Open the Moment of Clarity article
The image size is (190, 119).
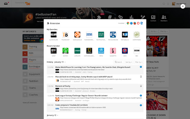pyautogui.click(x=63, y=86)
